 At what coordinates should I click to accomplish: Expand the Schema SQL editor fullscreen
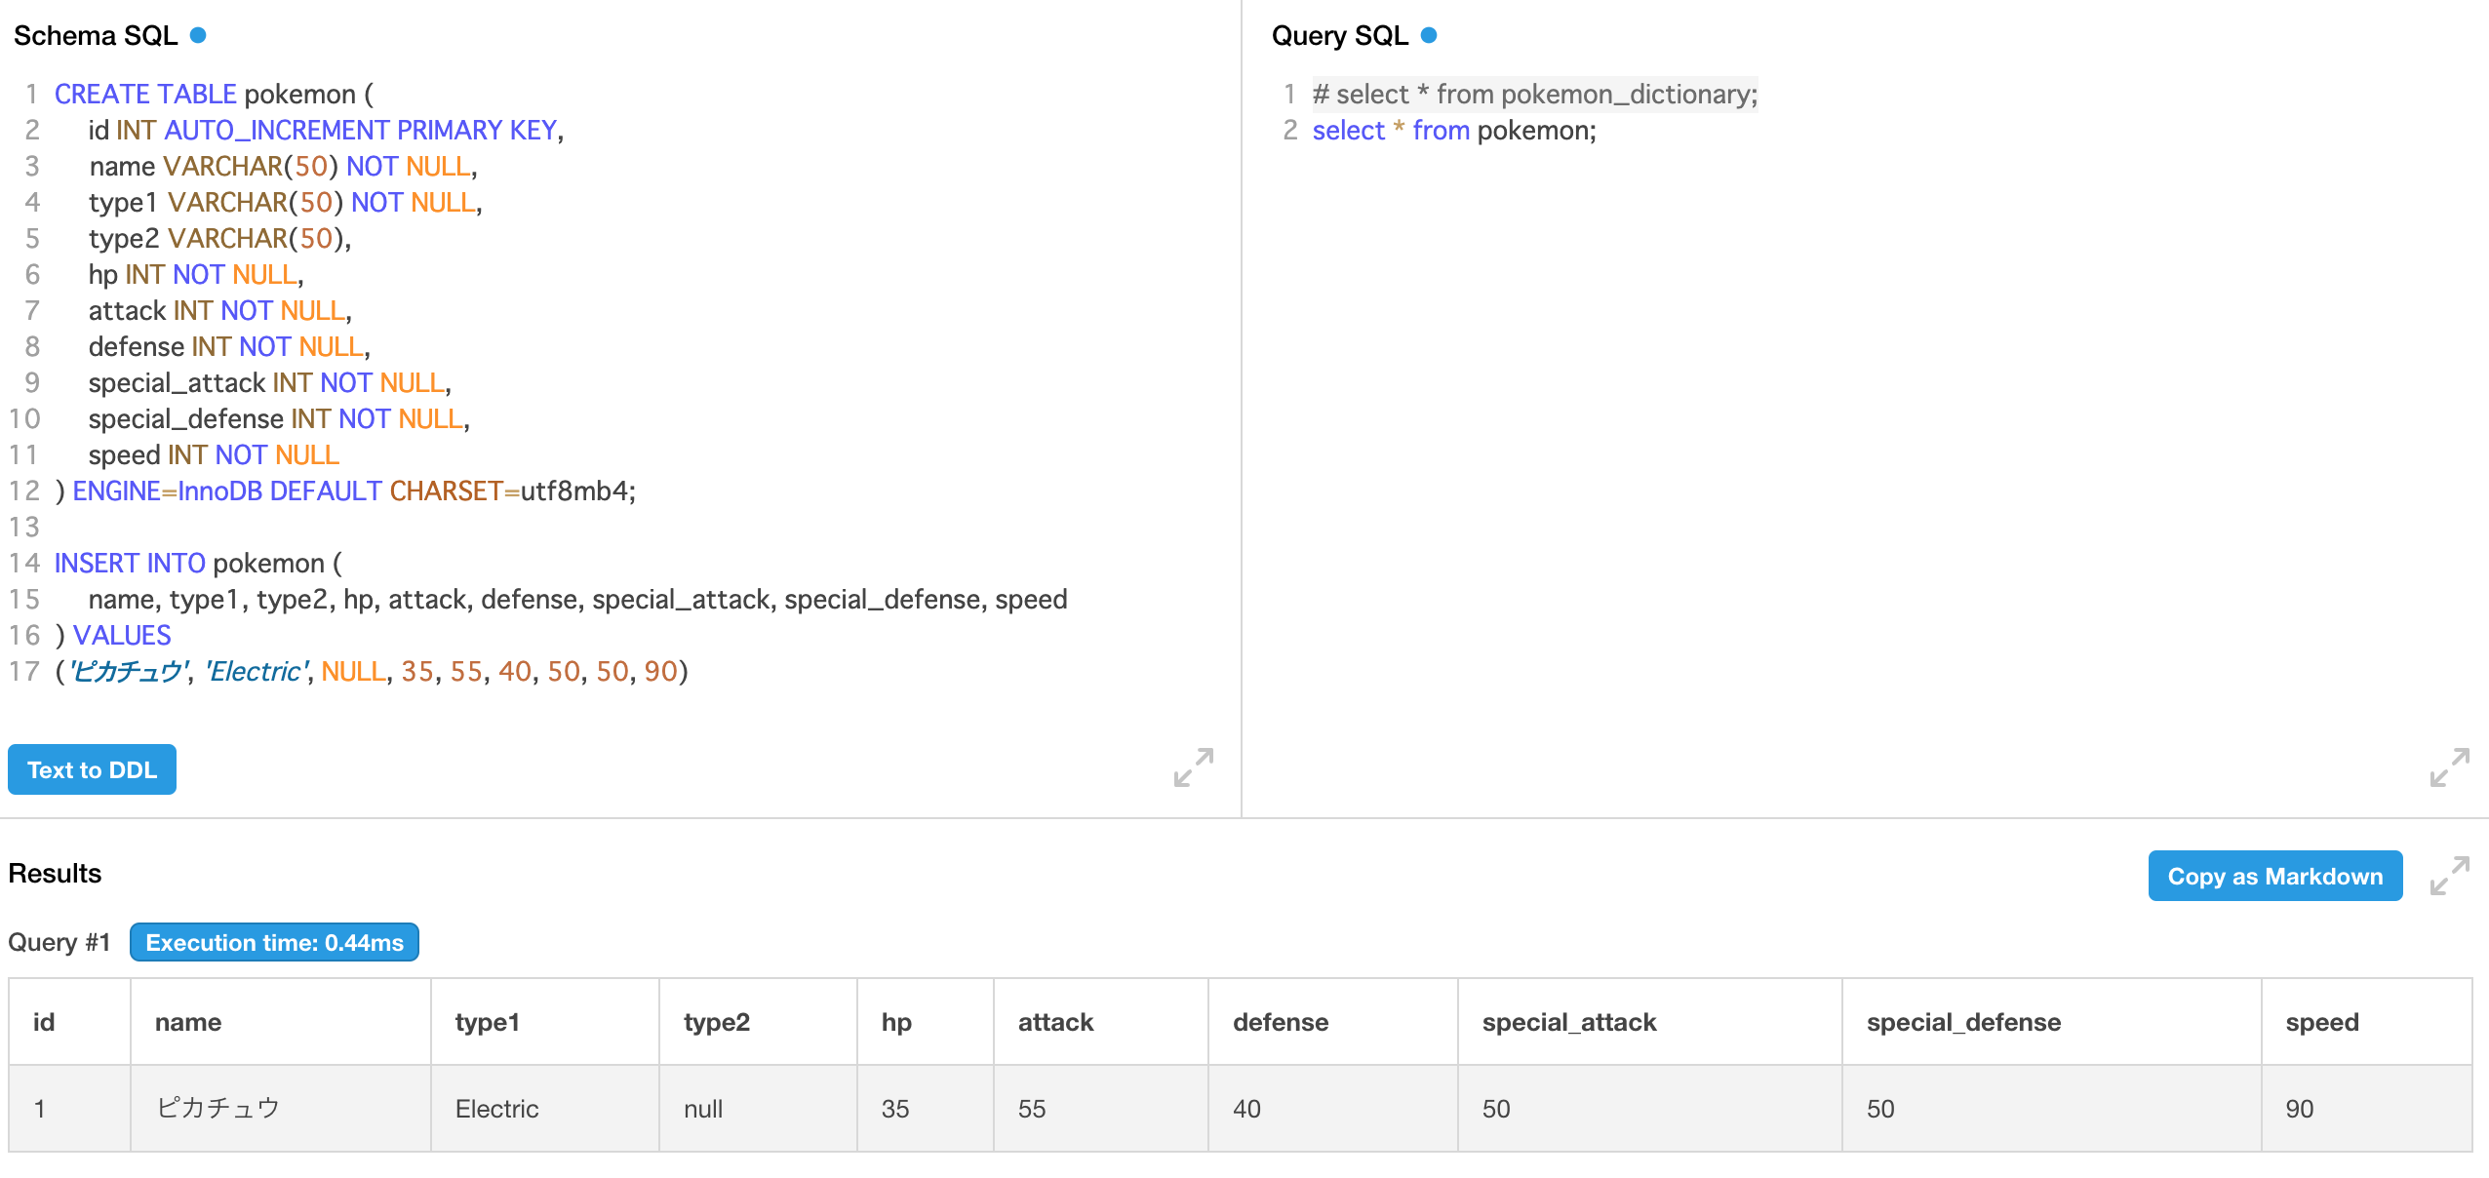click(1193, 767)
